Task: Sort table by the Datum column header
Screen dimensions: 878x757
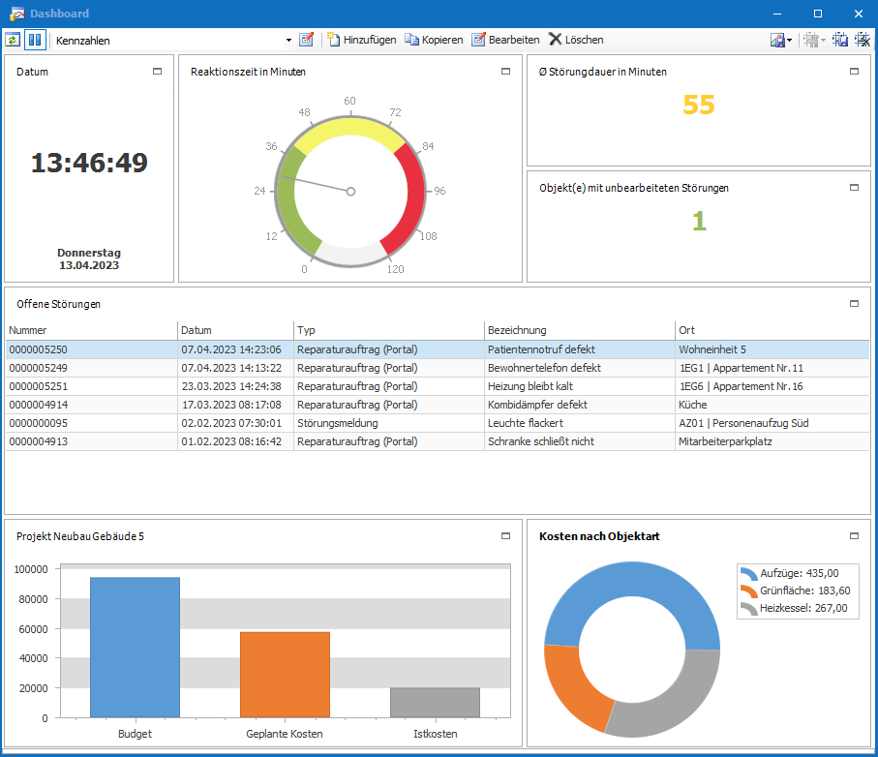Action: click(235, 330)
